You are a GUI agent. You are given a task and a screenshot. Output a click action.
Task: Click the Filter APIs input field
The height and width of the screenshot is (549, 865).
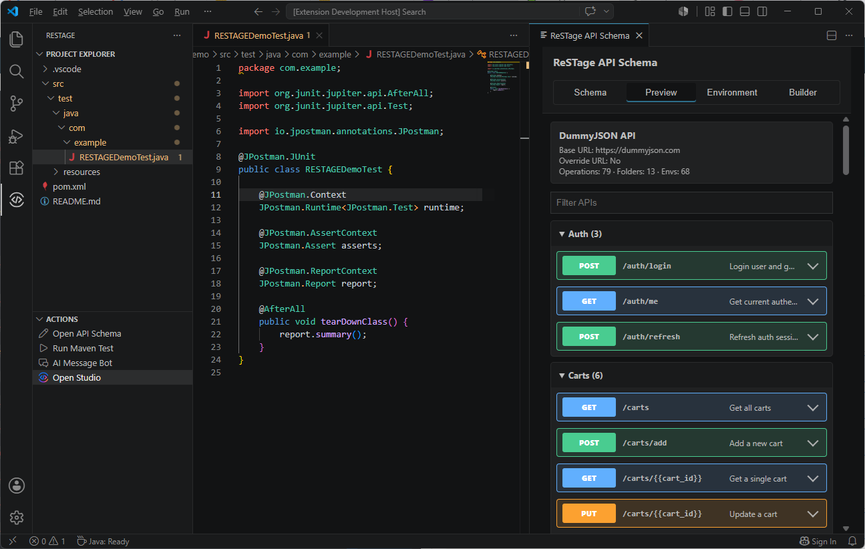pyautogui.click(x=691, y=202)
